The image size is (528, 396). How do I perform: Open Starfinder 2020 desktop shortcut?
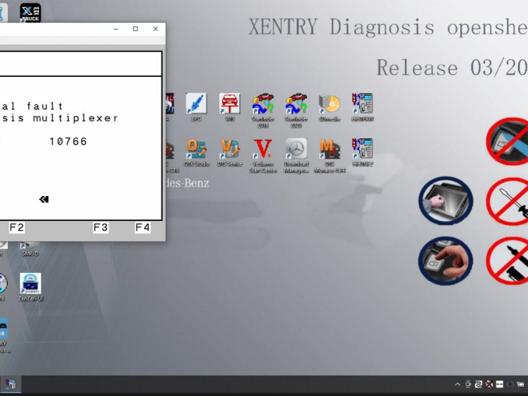click(296, 110)
